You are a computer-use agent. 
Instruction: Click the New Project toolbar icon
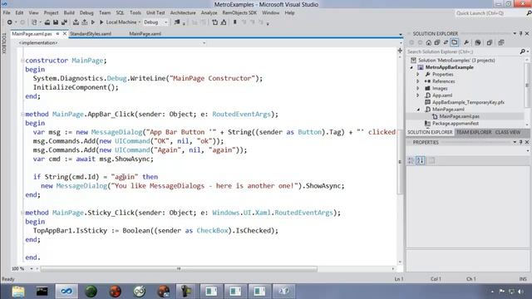pyautogui.click(x=34, y=22)
